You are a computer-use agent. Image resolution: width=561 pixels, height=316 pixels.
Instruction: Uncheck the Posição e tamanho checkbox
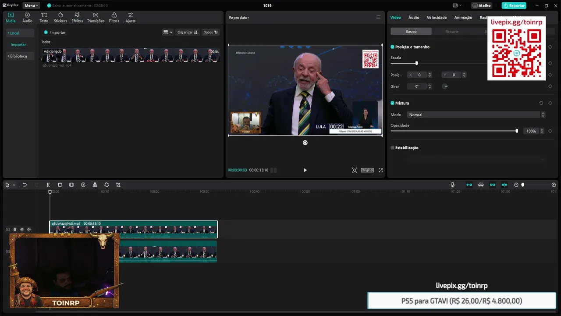click(x=392, y=47)
